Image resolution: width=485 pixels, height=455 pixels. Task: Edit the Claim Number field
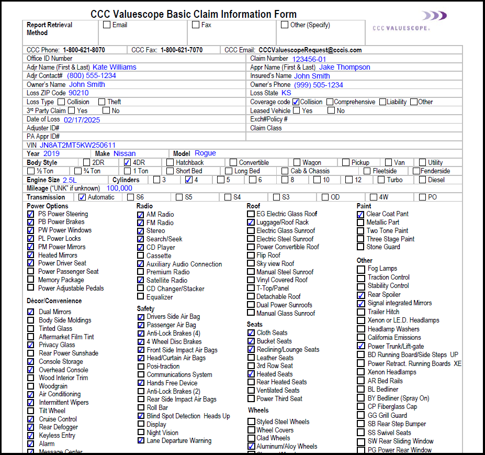[309, 59]
